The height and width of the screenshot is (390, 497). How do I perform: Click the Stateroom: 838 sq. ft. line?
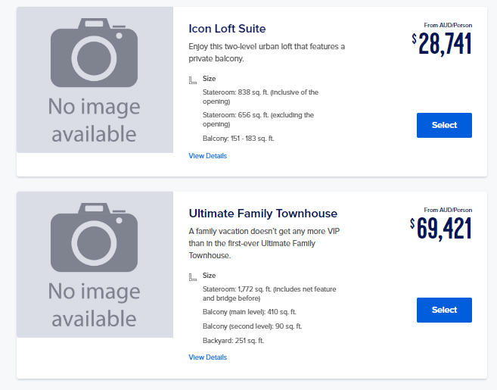tap(260, 97)
